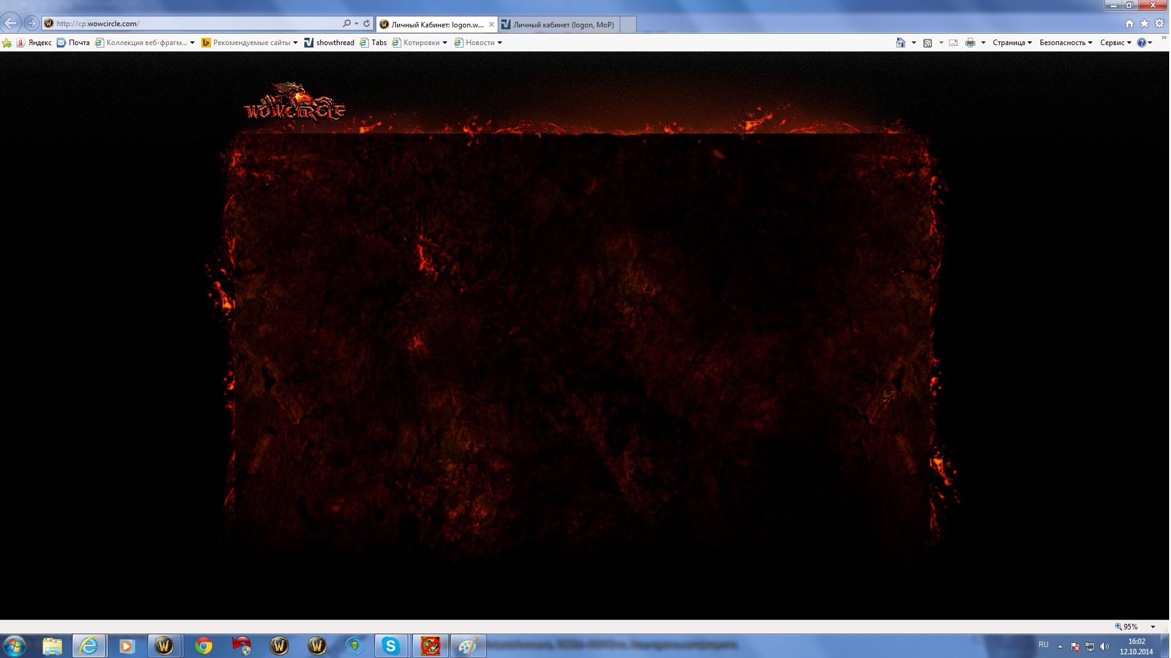
Task: Click the WoWCircle logo
Action: [295, 102]
